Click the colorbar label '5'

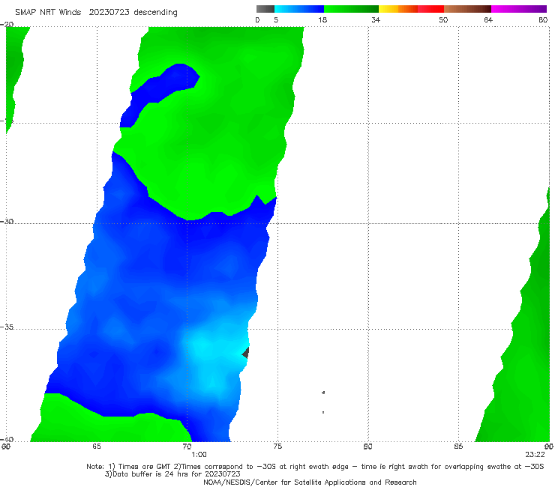click(276, 19)
